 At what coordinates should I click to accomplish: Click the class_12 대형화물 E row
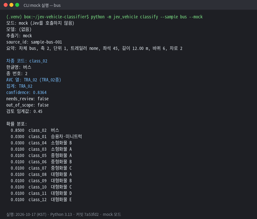[41, 200]
